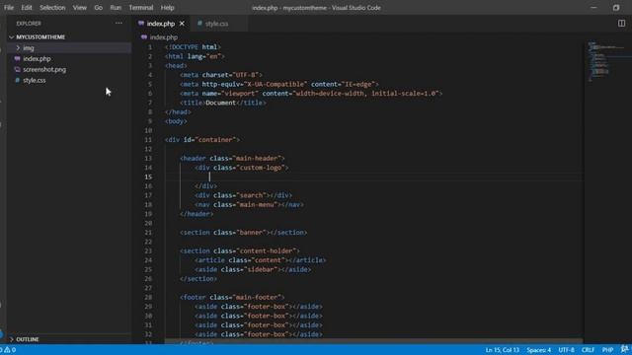Image resolution: width=632 pixels, height=355 pixels.
Task: Click Ln 15, Col 13 in status bar
Action: tap(503, 350)
